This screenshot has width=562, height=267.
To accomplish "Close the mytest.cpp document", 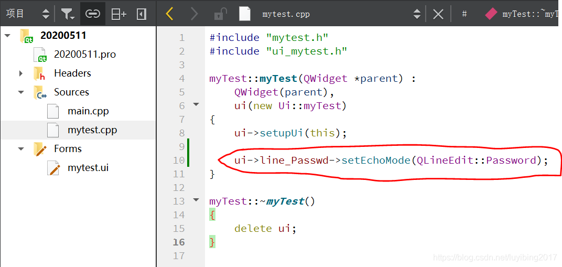I will click(x=438, y=14).
